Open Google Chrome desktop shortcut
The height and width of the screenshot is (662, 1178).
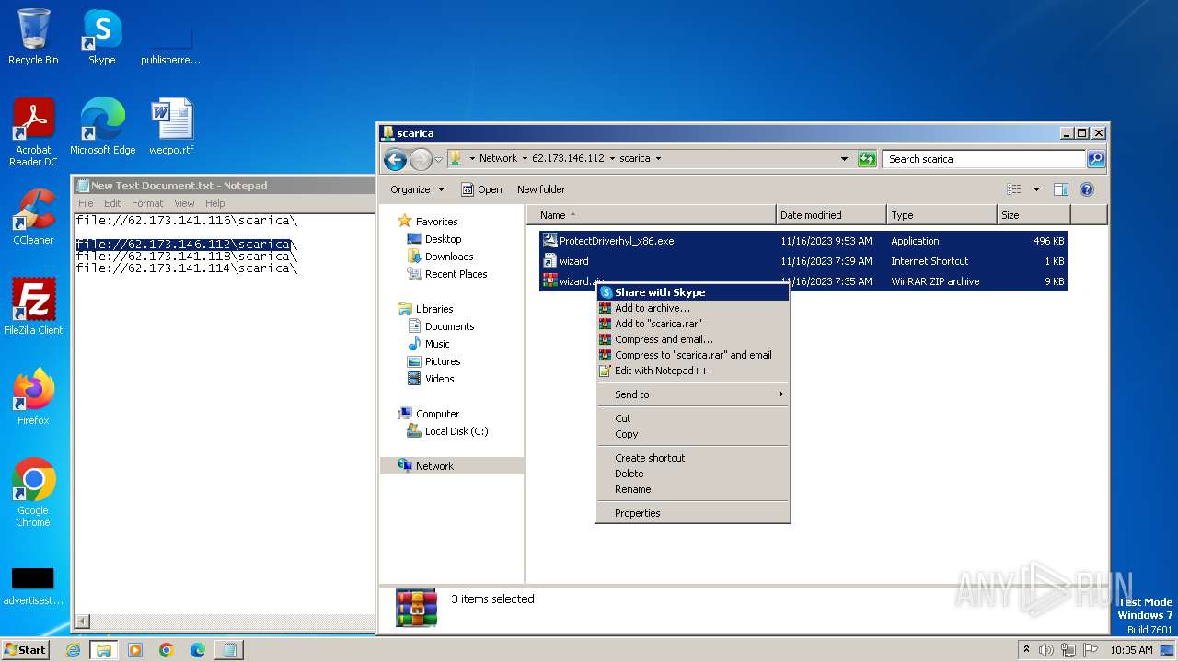[33, 493]
